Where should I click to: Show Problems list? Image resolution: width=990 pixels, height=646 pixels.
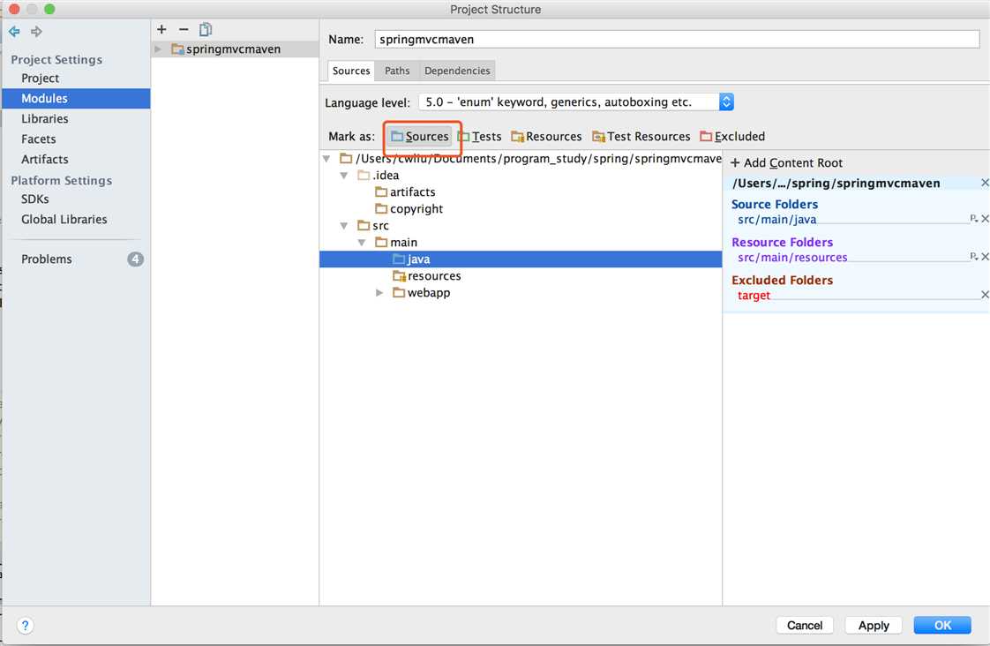point(47,259)
